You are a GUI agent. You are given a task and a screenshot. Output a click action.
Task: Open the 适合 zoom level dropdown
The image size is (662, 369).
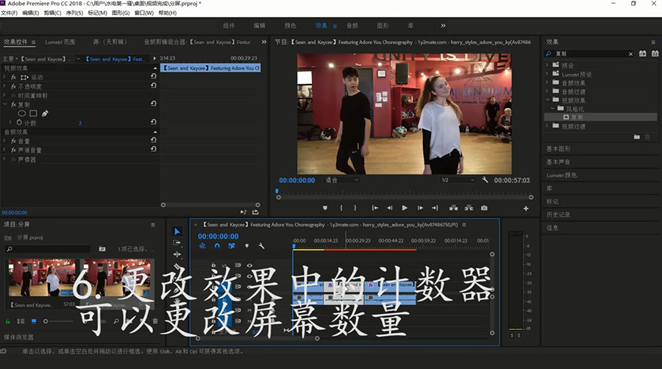pos(341,180)
